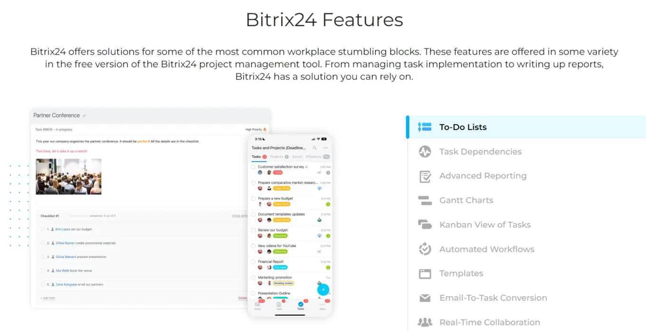Open the three-dots menu in phone header
The width and height of the screenshot is (646, 331).
pyautogui.click(x=325, y=148)
